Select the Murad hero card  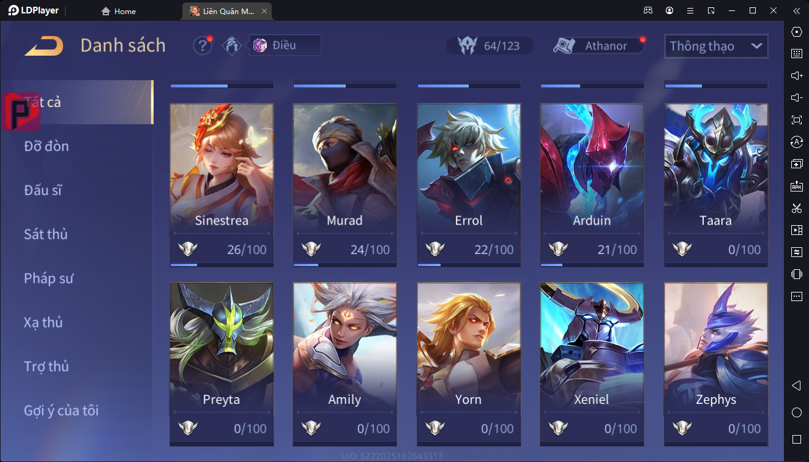point(345,185)
